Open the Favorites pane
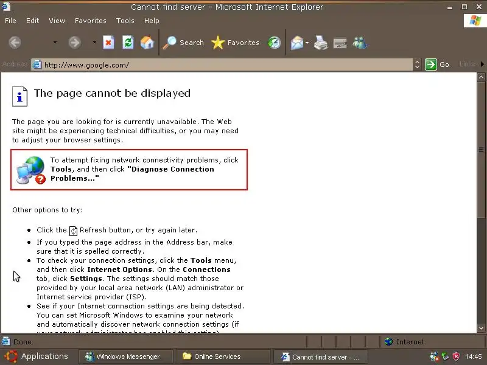This screenshot has width=487, height=365. click(235, 43)
